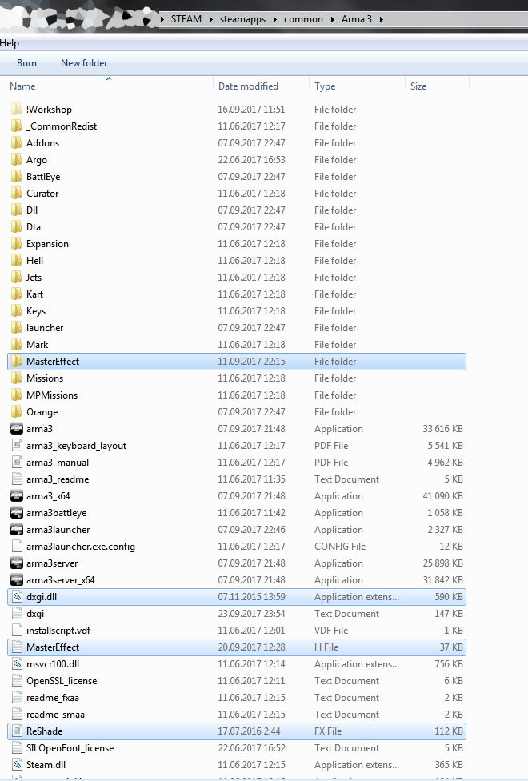Select the Argo folder icon

point(17,160)
